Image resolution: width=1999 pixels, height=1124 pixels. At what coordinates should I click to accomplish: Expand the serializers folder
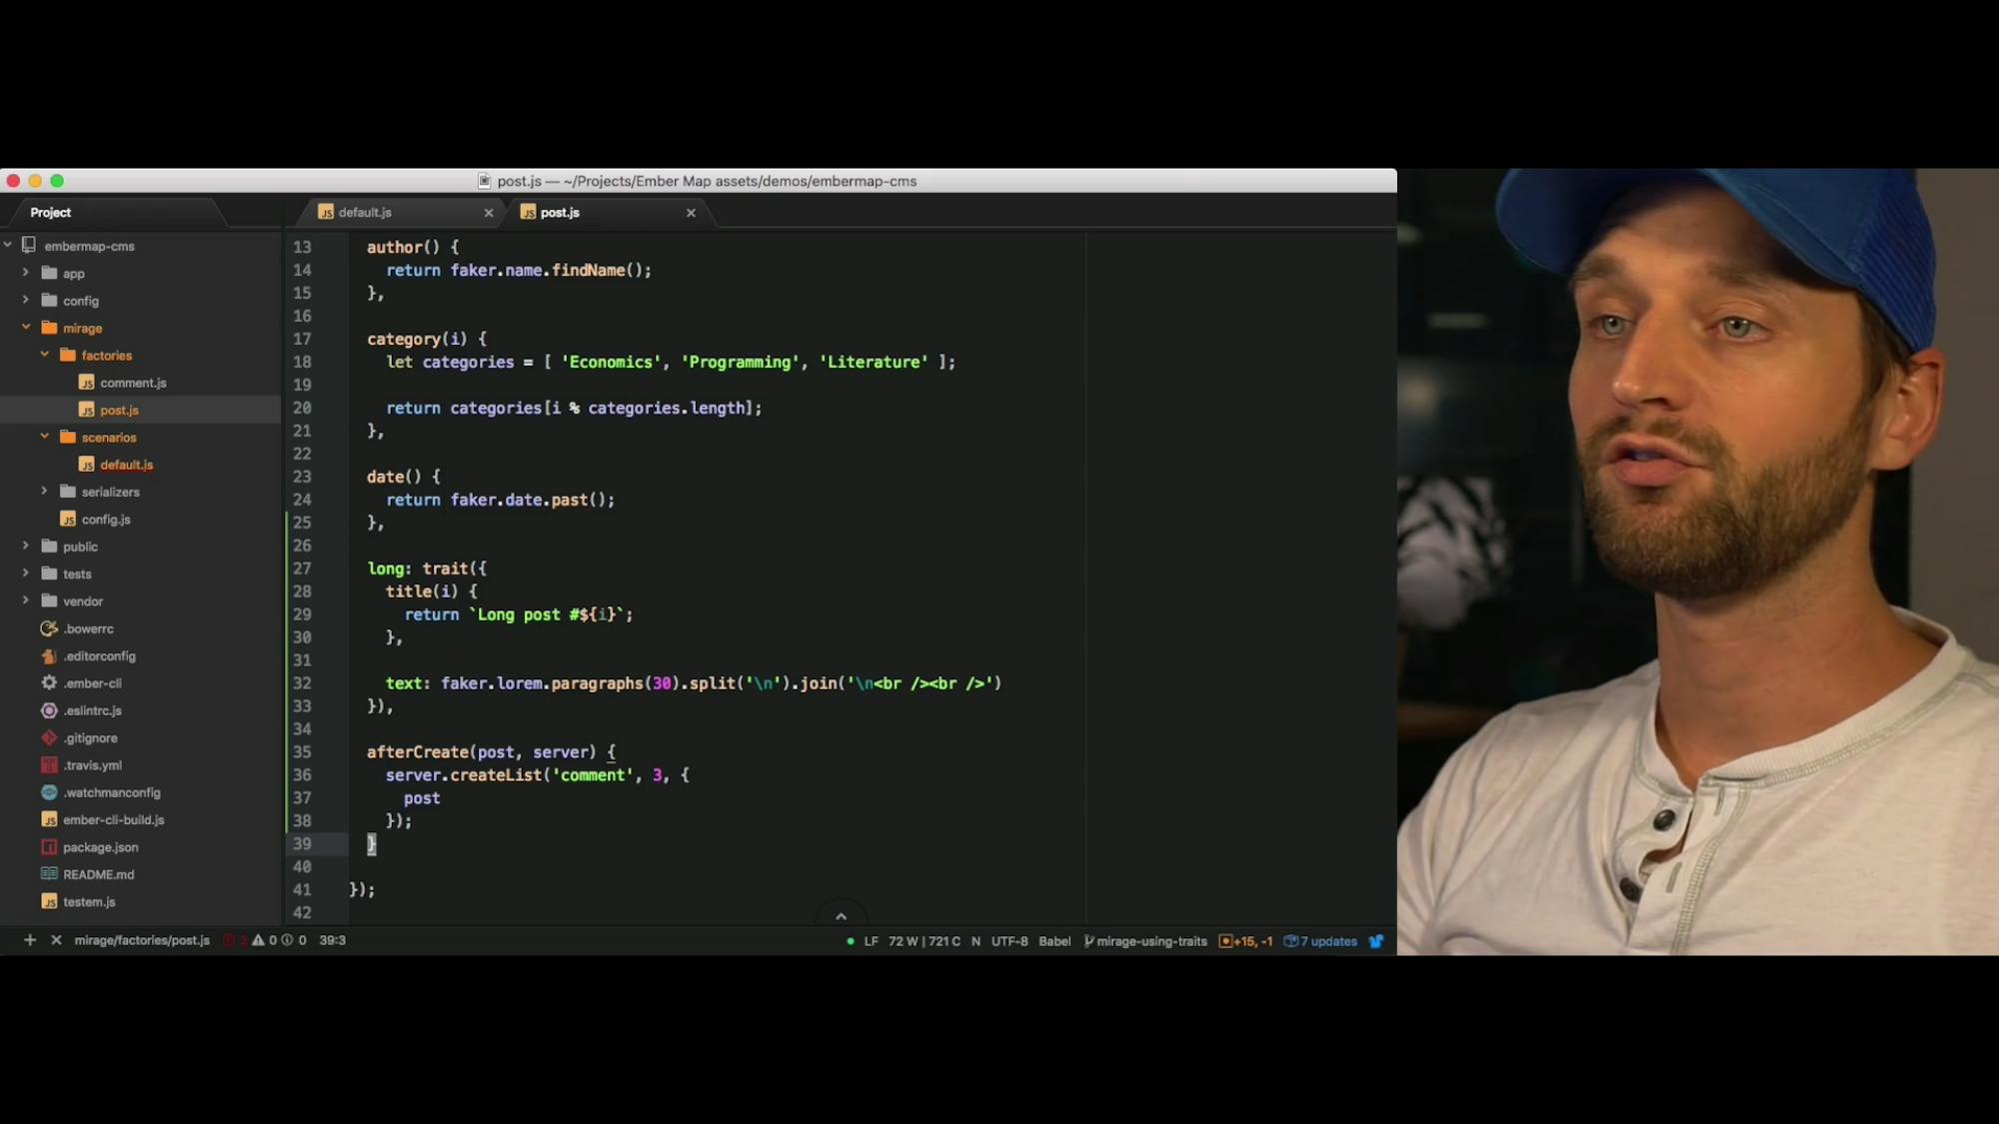(44, 492)
